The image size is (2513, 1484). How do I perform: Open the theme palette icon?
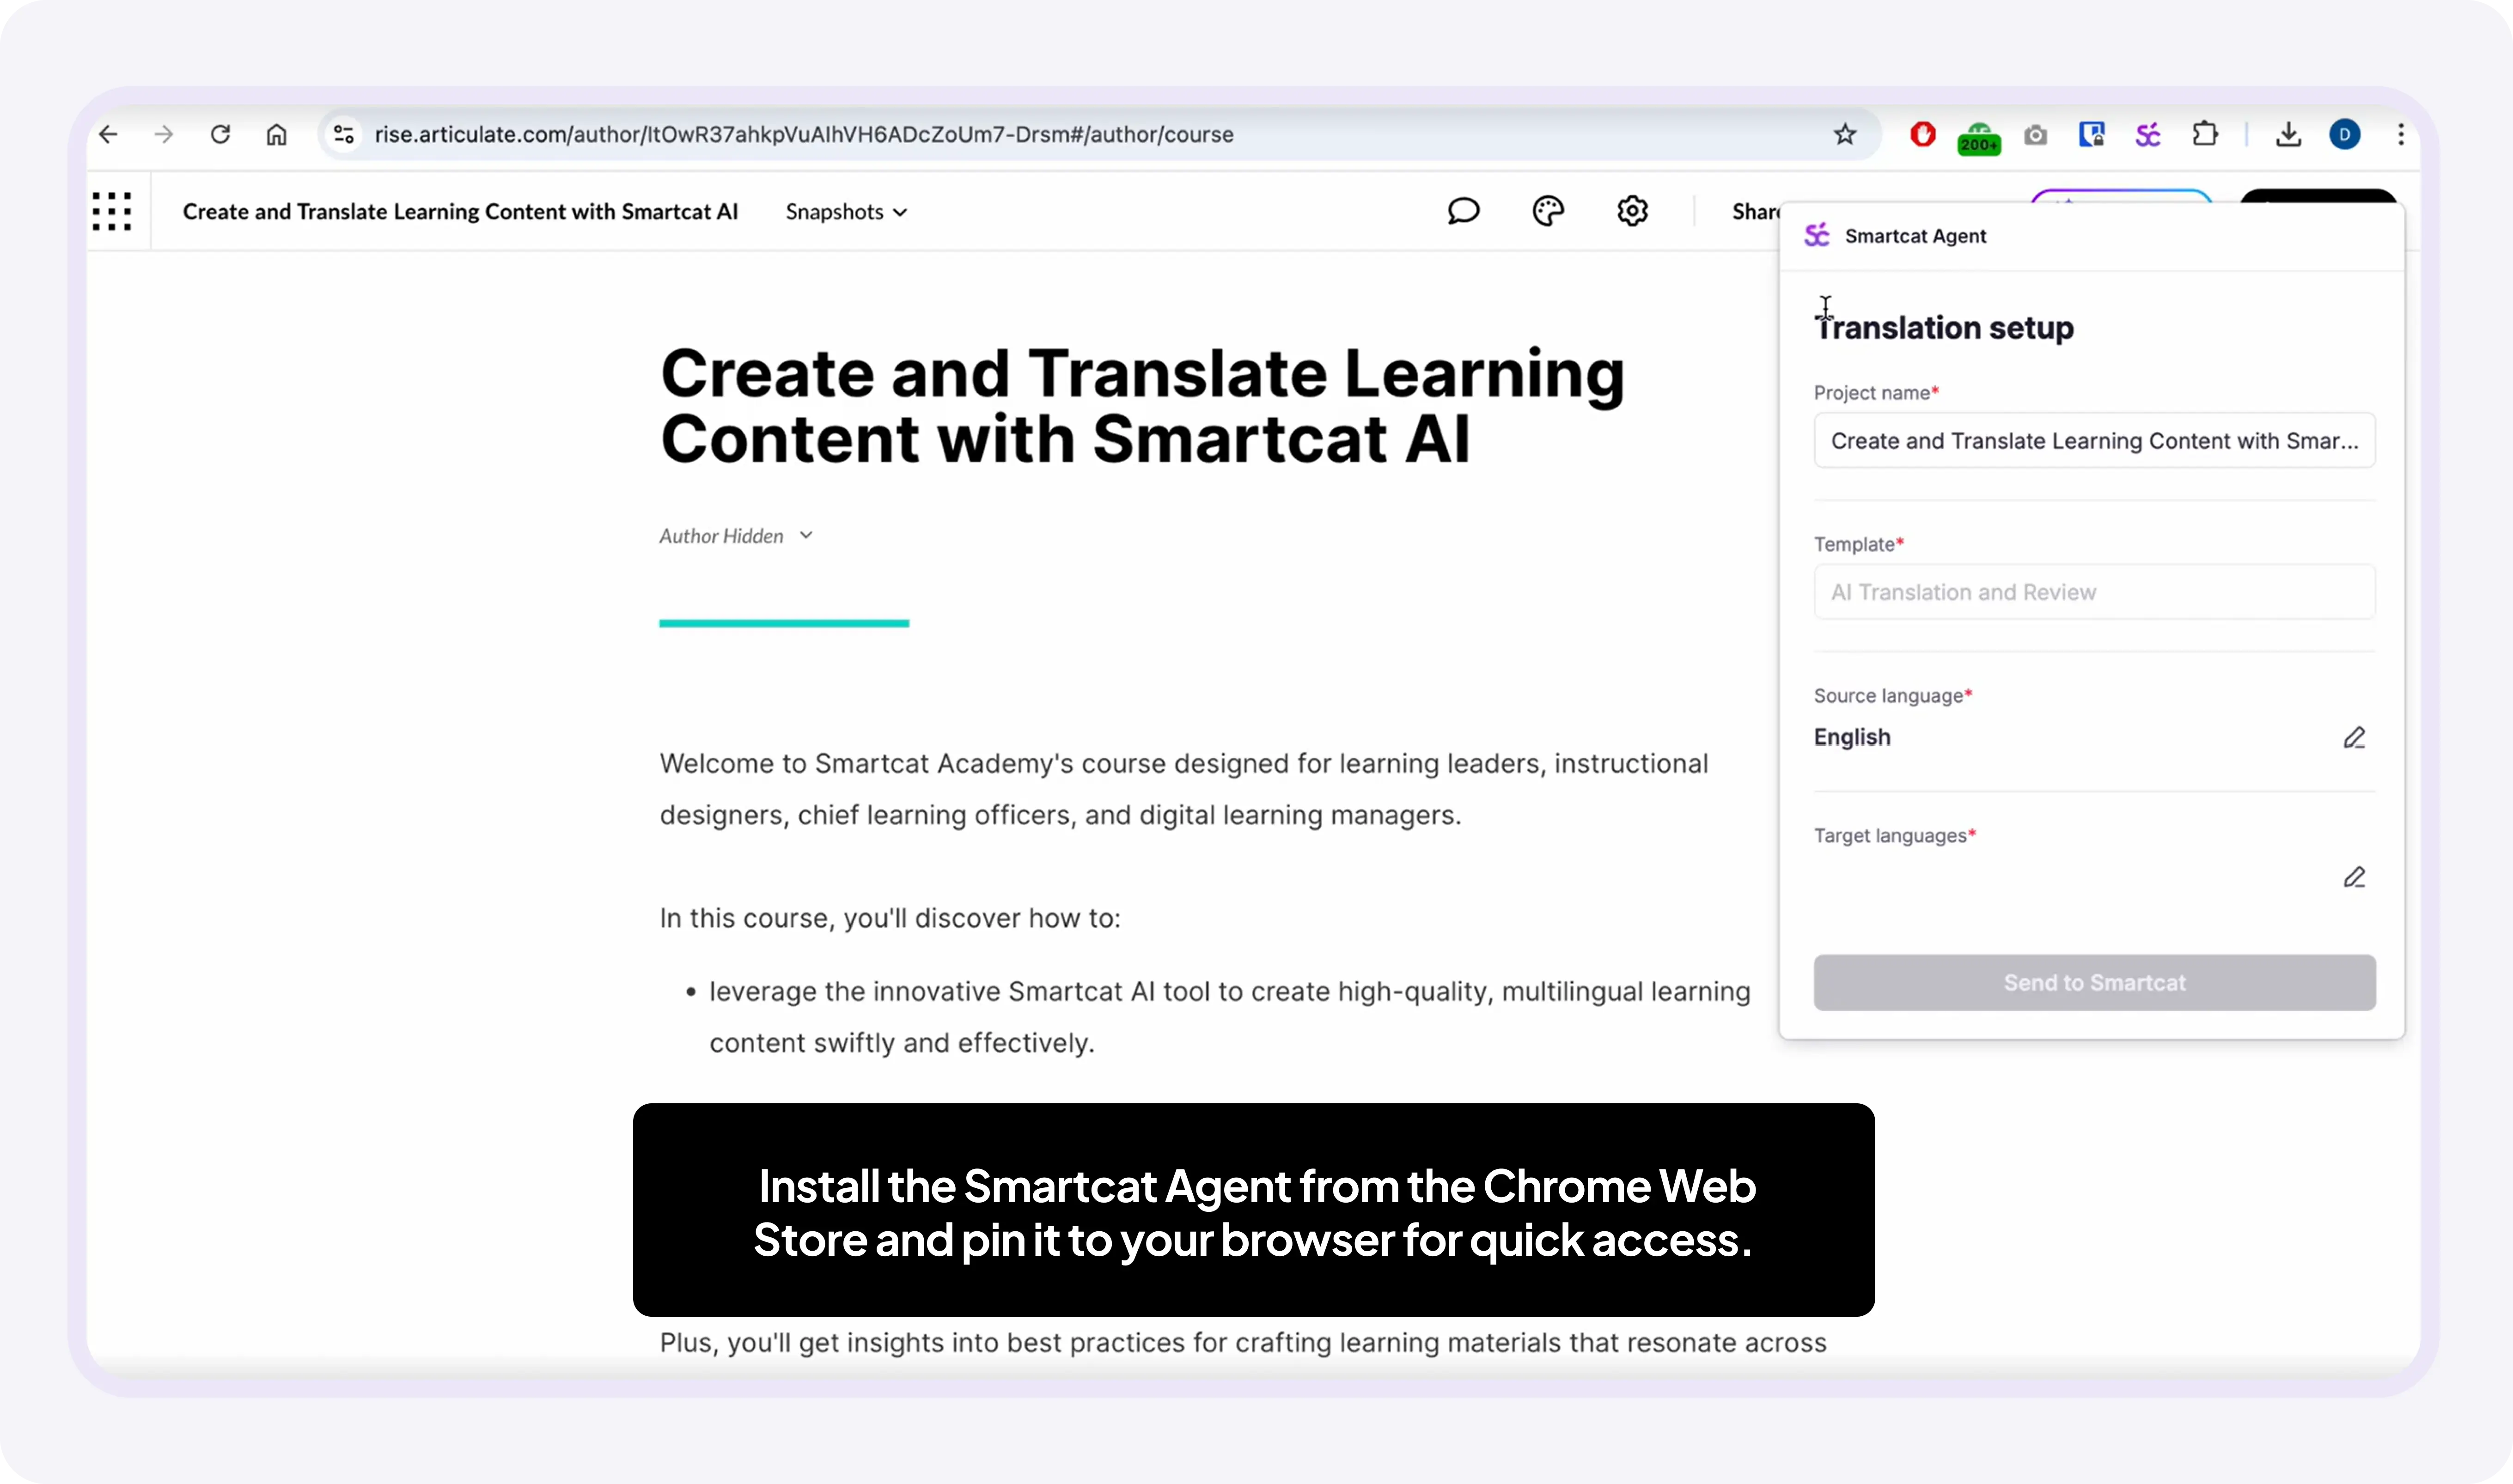(1548, 211)
